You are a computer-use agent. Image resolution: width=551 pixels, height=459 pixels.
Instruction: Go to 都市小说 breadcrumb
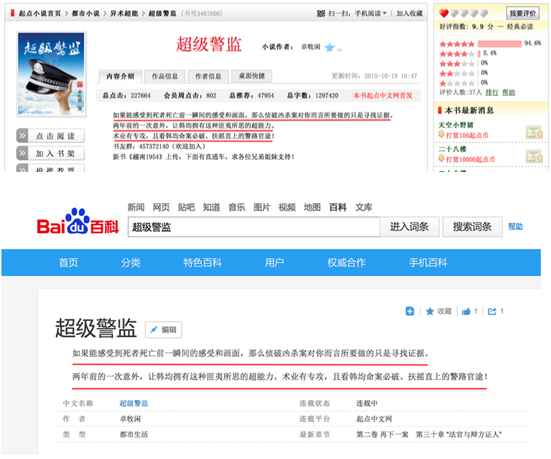click(85, 13)
